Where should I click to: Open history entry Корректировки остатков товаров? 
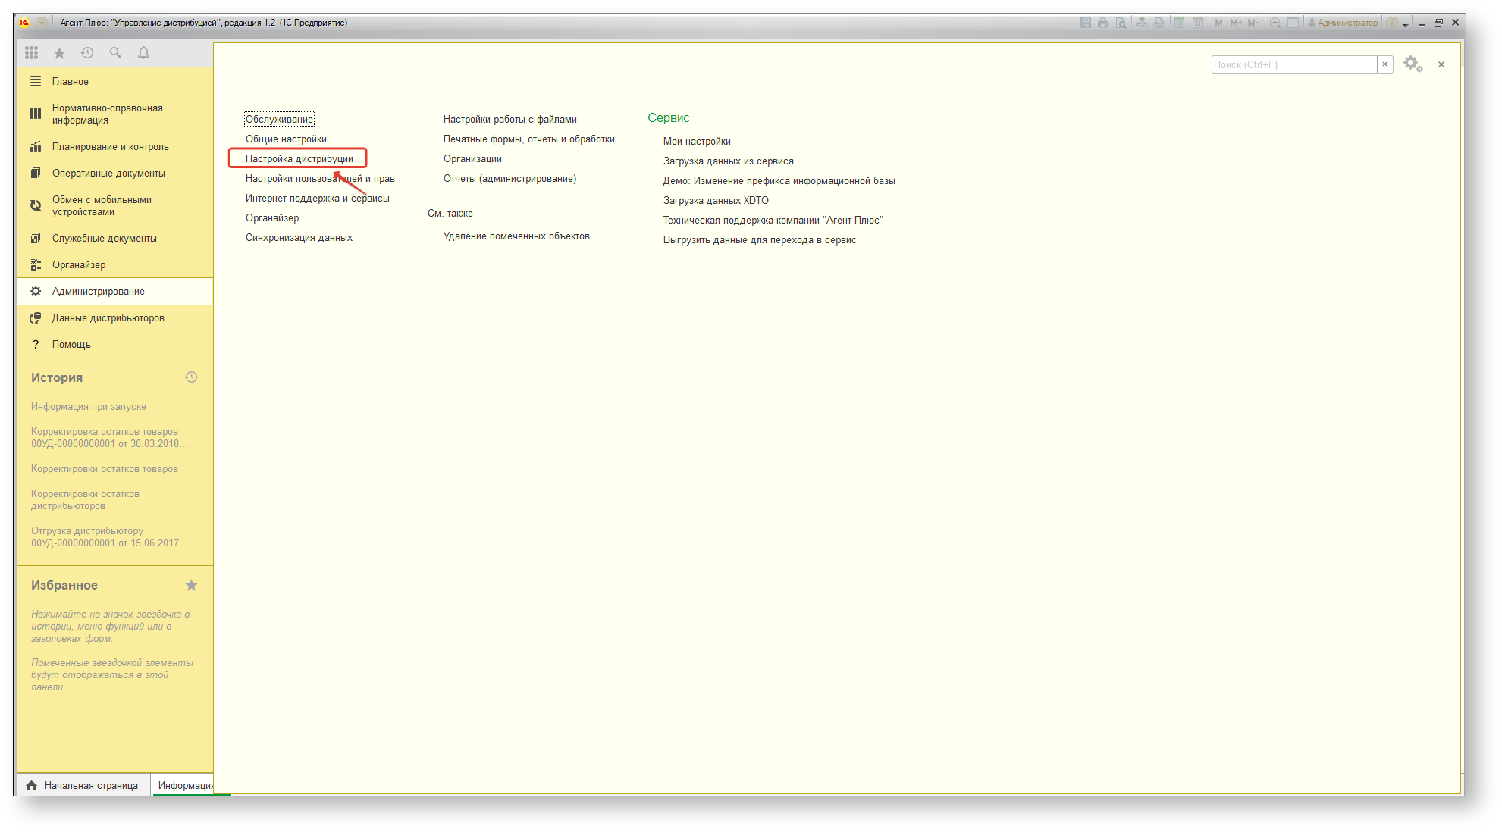[x=105, y=468]
